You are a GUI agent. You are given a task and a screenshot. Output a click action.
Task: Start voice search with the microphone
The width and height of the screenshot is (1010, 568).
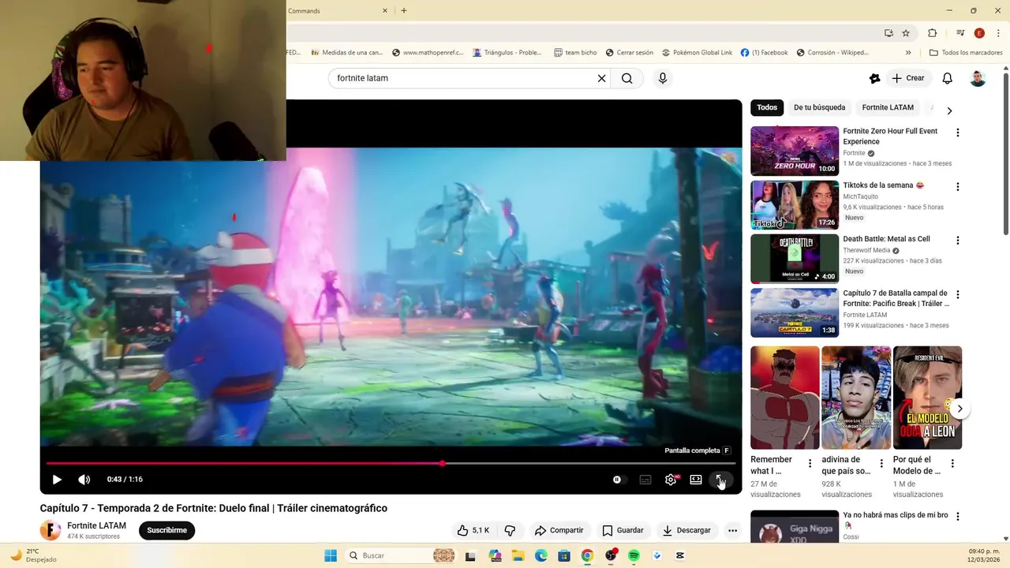pyautogui.click(x=663, y=78)
